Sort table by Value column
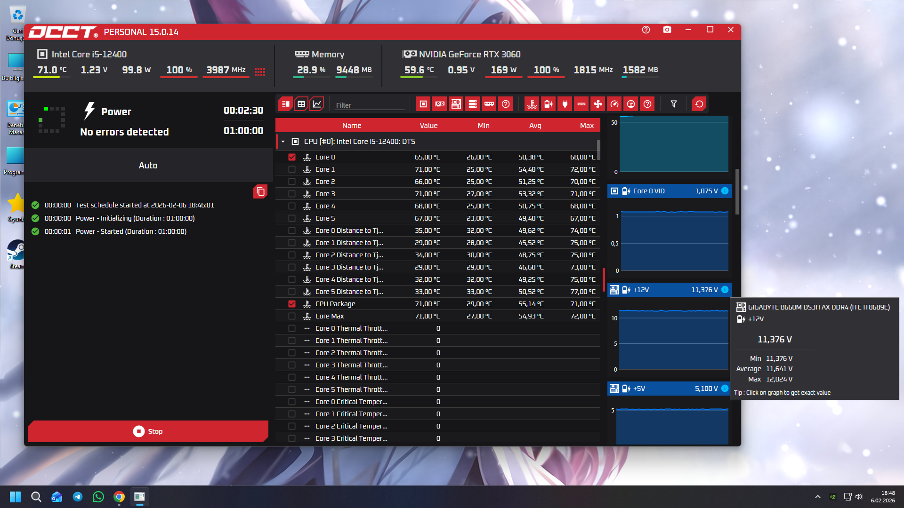The image size is (904, 508). point(428,126)
